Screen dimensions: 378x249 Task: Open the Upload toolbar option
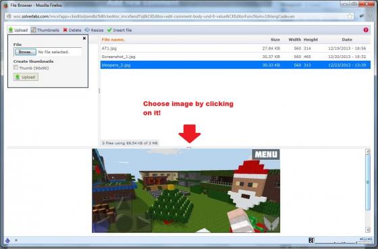click(x=18, y=30)
